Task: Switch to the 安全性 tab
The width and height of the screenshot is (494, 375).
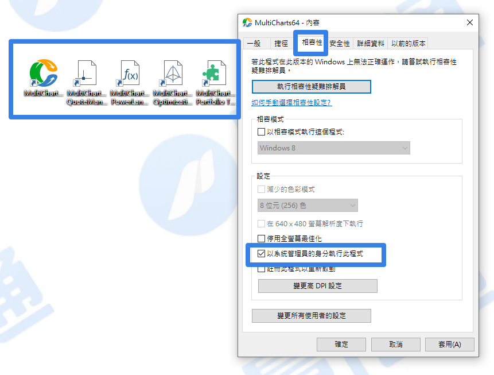Action: [340, 44]
